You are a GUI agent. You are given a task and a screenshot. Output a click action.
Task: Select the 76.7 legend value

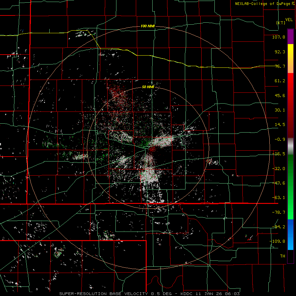pos(280,66)
